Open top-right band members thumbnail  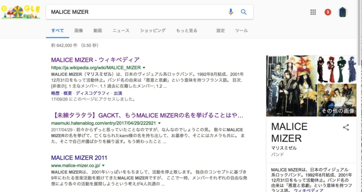point(337,69)
